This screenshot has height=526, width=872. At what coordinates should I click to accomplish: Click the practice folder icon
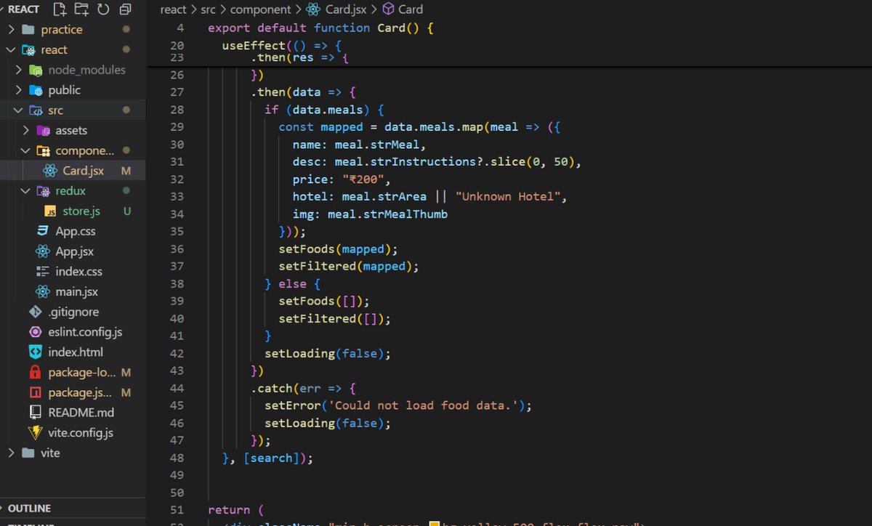click(x=28, y=30)
